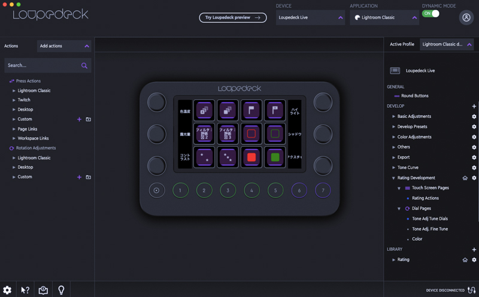479x297 pixels.
Task: Add a new Rotation Adjustments Custom action
Action: (x=79, y=177)
